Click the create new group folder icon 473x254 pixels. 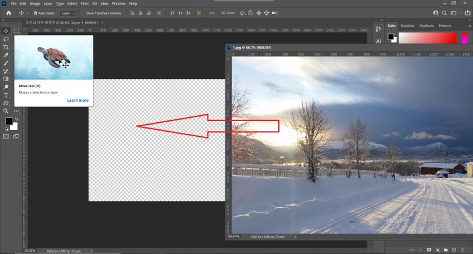click(x=446, y=250)
